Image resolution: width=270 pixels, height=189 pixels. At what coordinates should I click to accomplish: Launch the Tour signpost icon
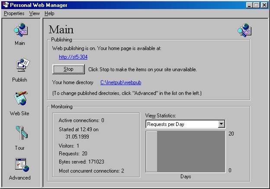click(x=22, y=133)
